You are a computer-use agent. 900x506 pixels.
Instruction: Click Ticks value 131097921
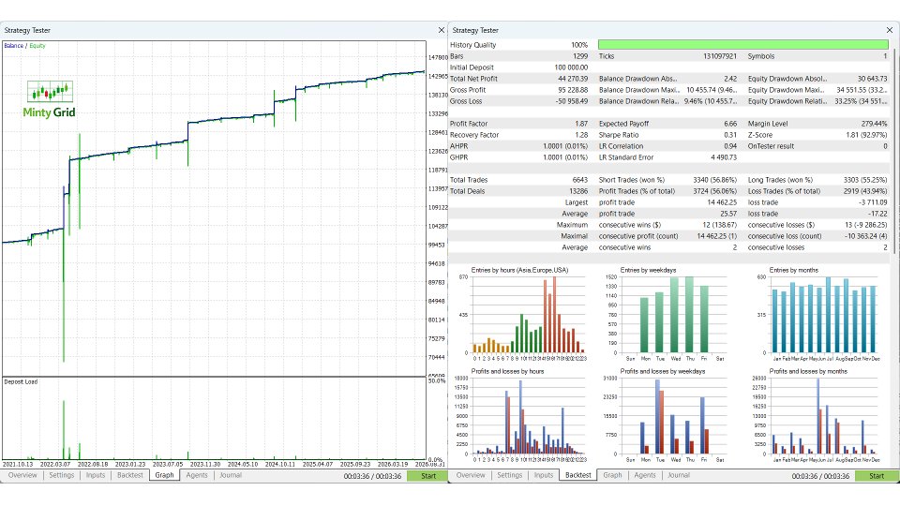tap(720, 56)
